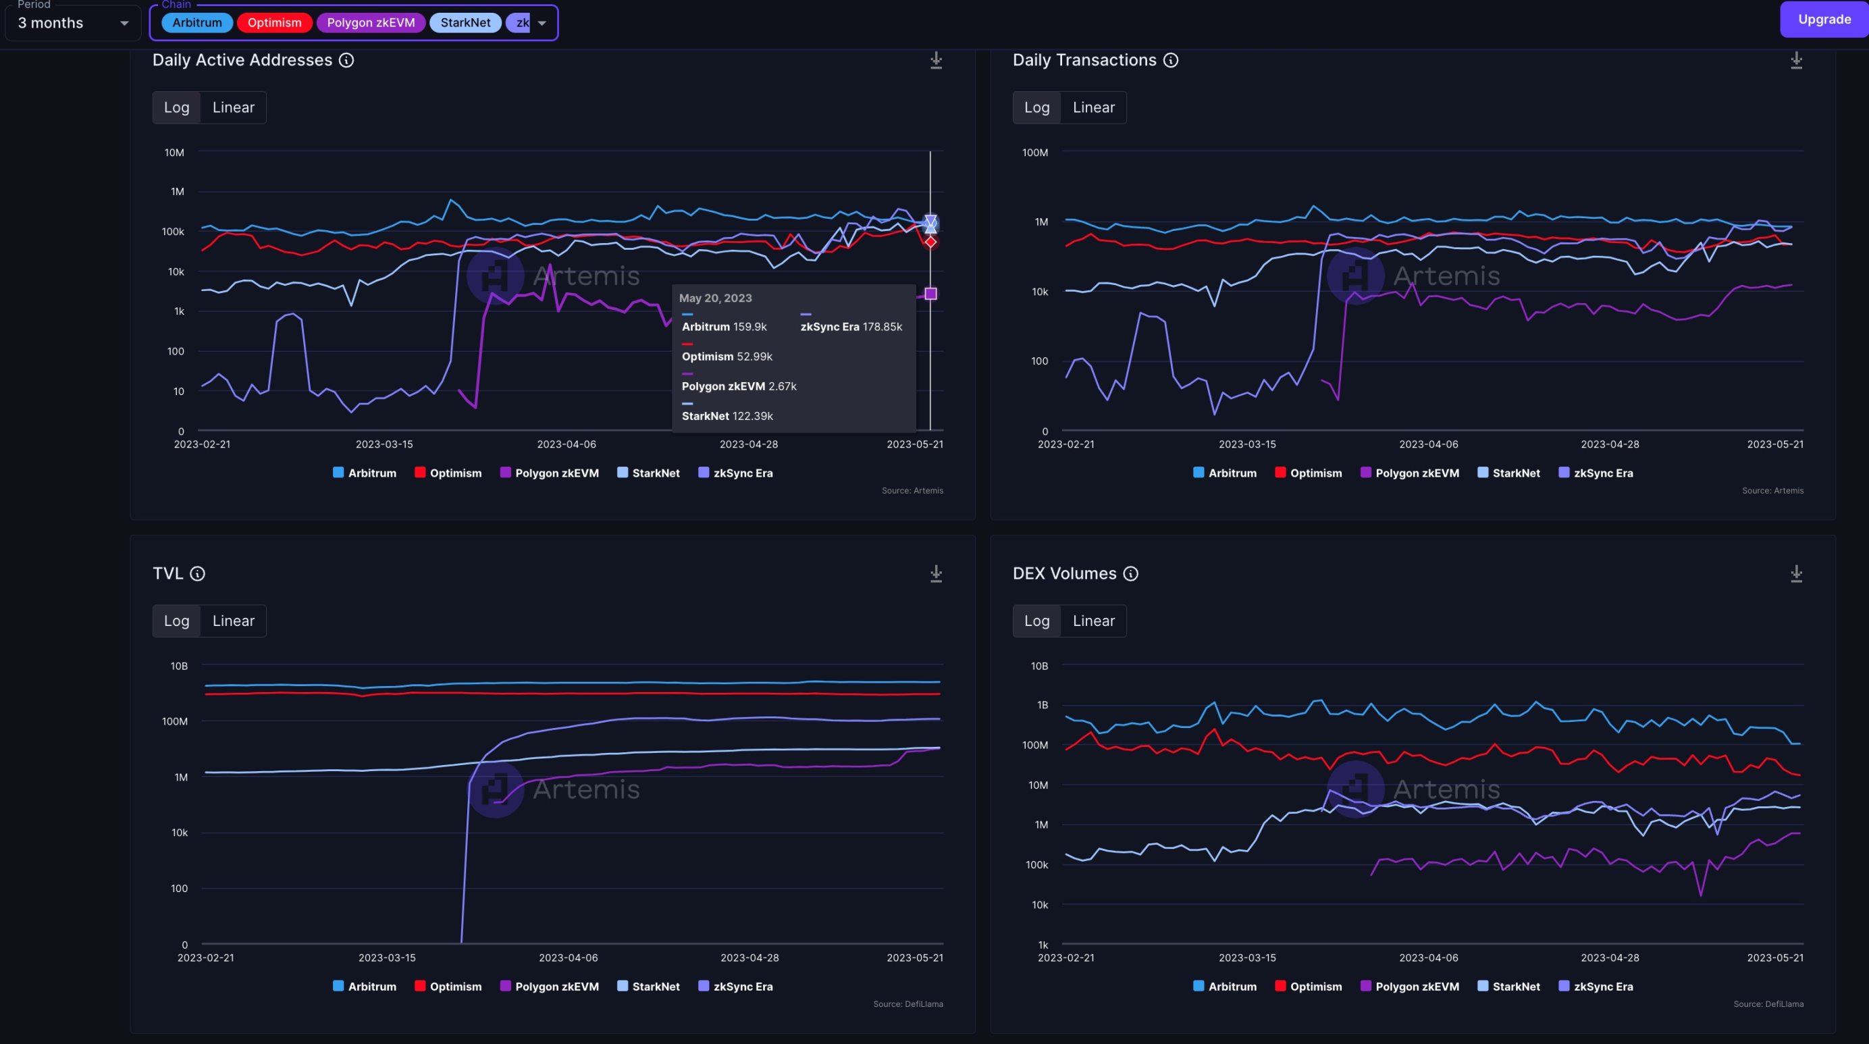The width and height of the screenshot is (1869, 1044).
Task: Click the Upgrade button
Action: tap(1823, 20)
